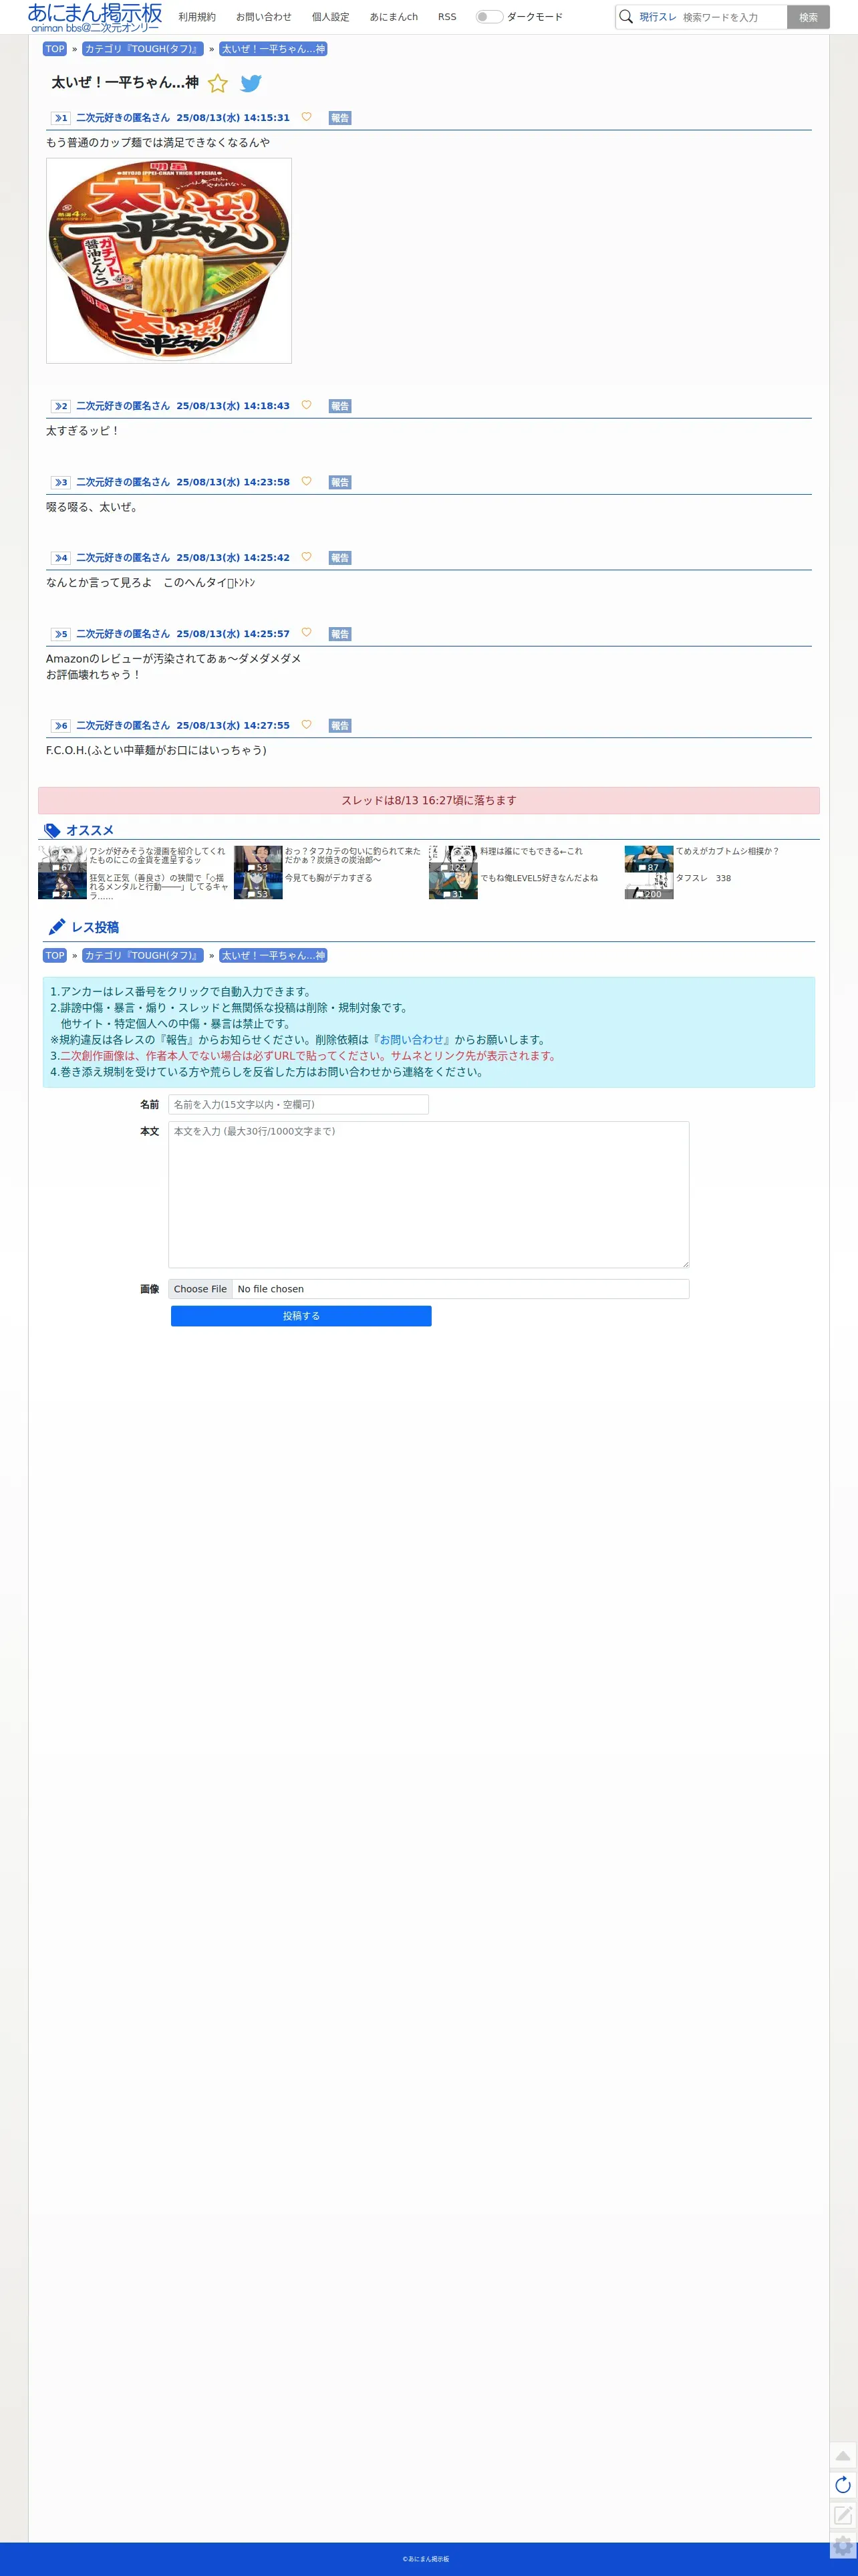Like post 5 with heart icon
The image size is (858, 2576).
click(x=306, y=633)
